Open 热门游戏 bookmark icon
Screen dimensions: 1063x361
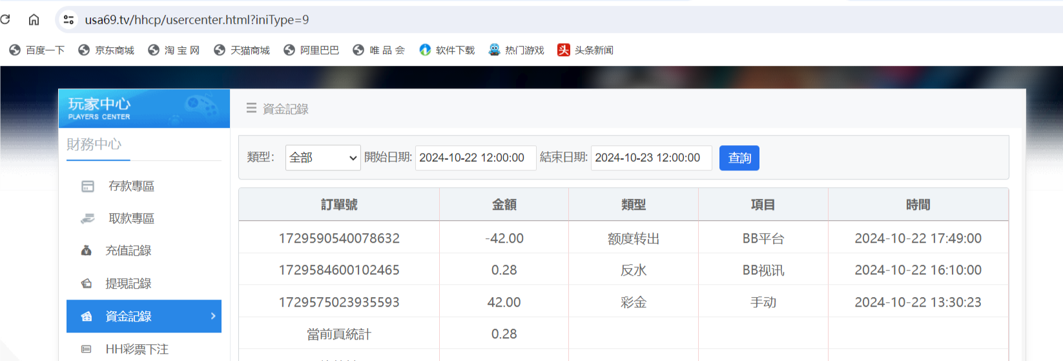click(494, 50)
